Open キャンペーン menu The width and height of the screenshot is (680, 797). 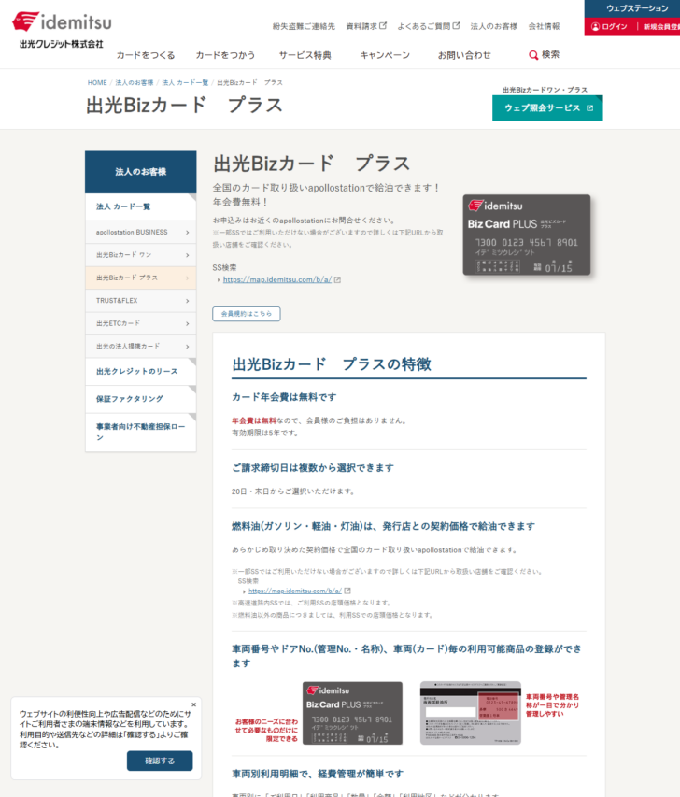click(385, 55)
